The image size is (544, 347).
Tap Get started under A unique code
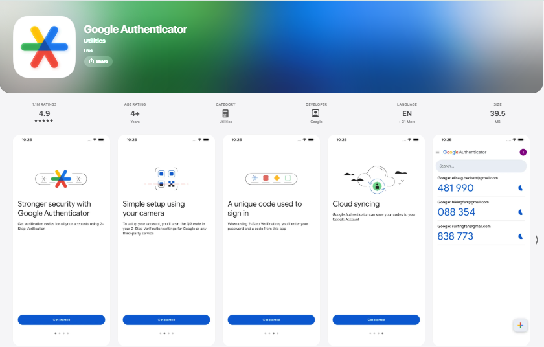(x=271, y=320)
